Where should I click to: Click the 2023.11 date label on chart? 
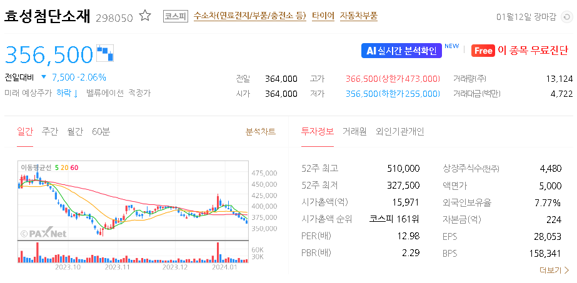(x=118, y=267)
